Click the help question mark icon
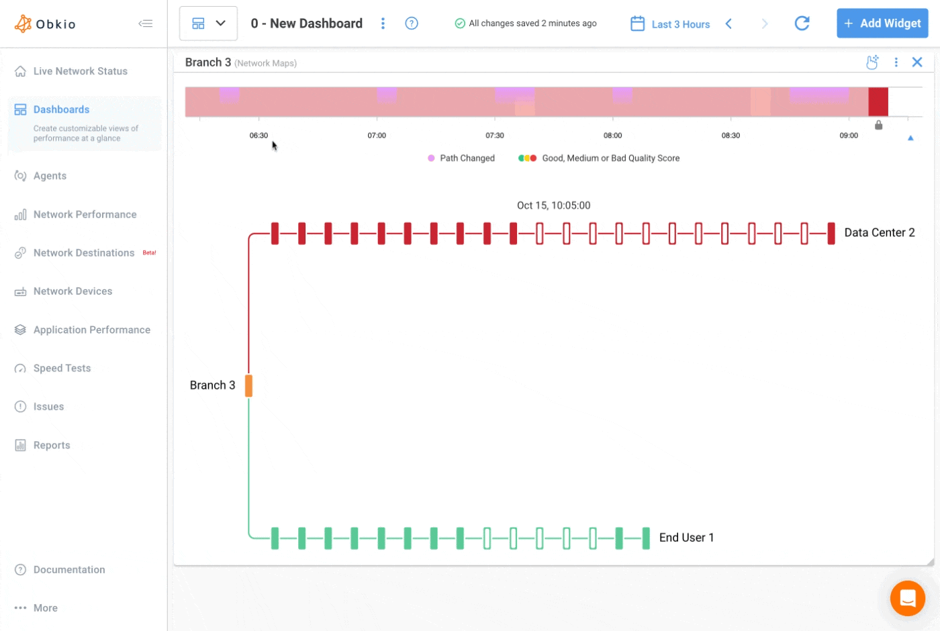 point(412,23)
